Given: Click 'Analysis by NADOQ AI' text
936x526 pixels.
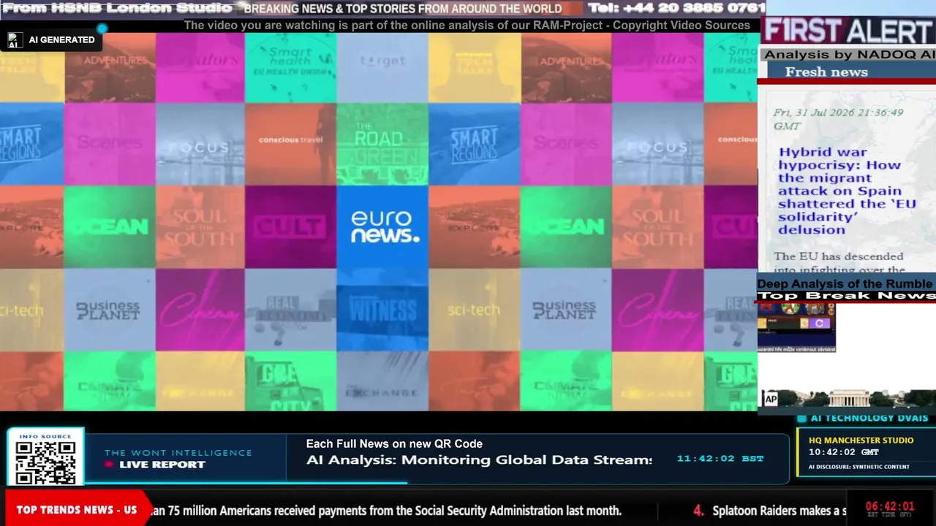Looking at the screenshot, I should [849, 55].
